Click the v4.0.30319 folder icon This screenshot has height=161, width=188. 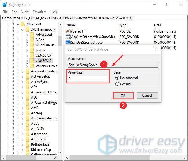click(32, 61)
